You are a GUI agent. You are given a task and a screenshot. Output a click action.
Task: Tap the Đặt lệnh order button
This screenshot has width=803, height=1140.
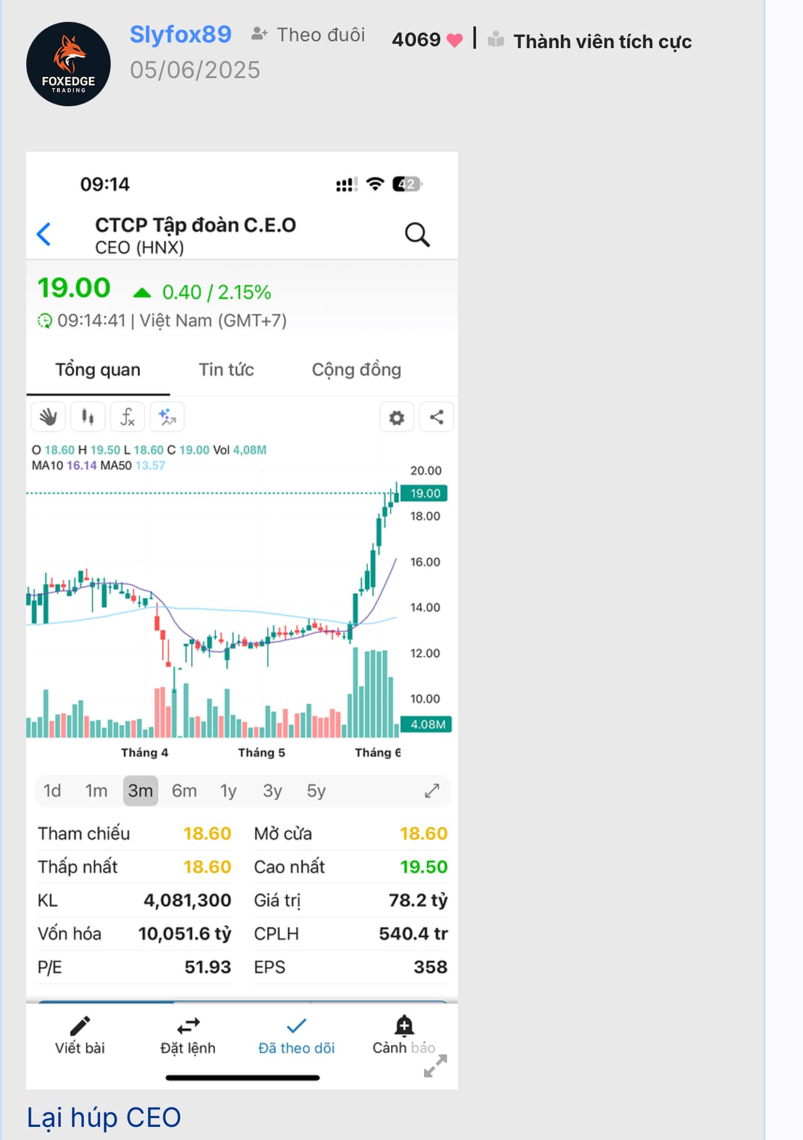pyautogui.click(x=188, y=1036)
